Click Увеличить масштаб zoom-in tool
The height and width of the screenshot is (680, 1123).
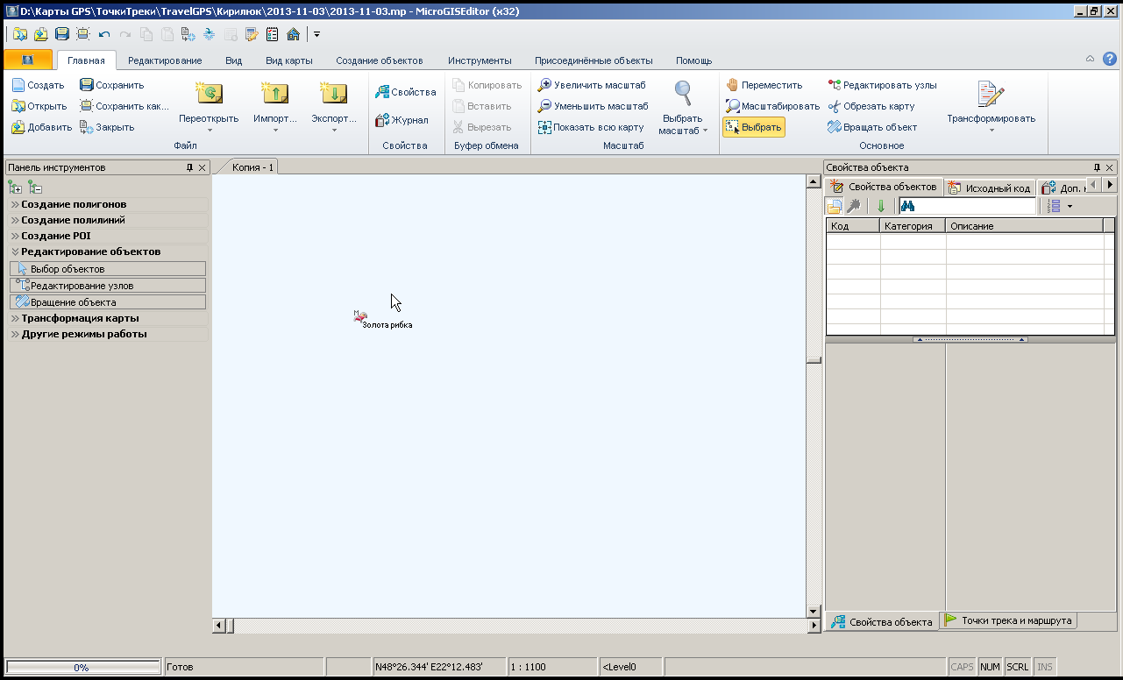592,85
